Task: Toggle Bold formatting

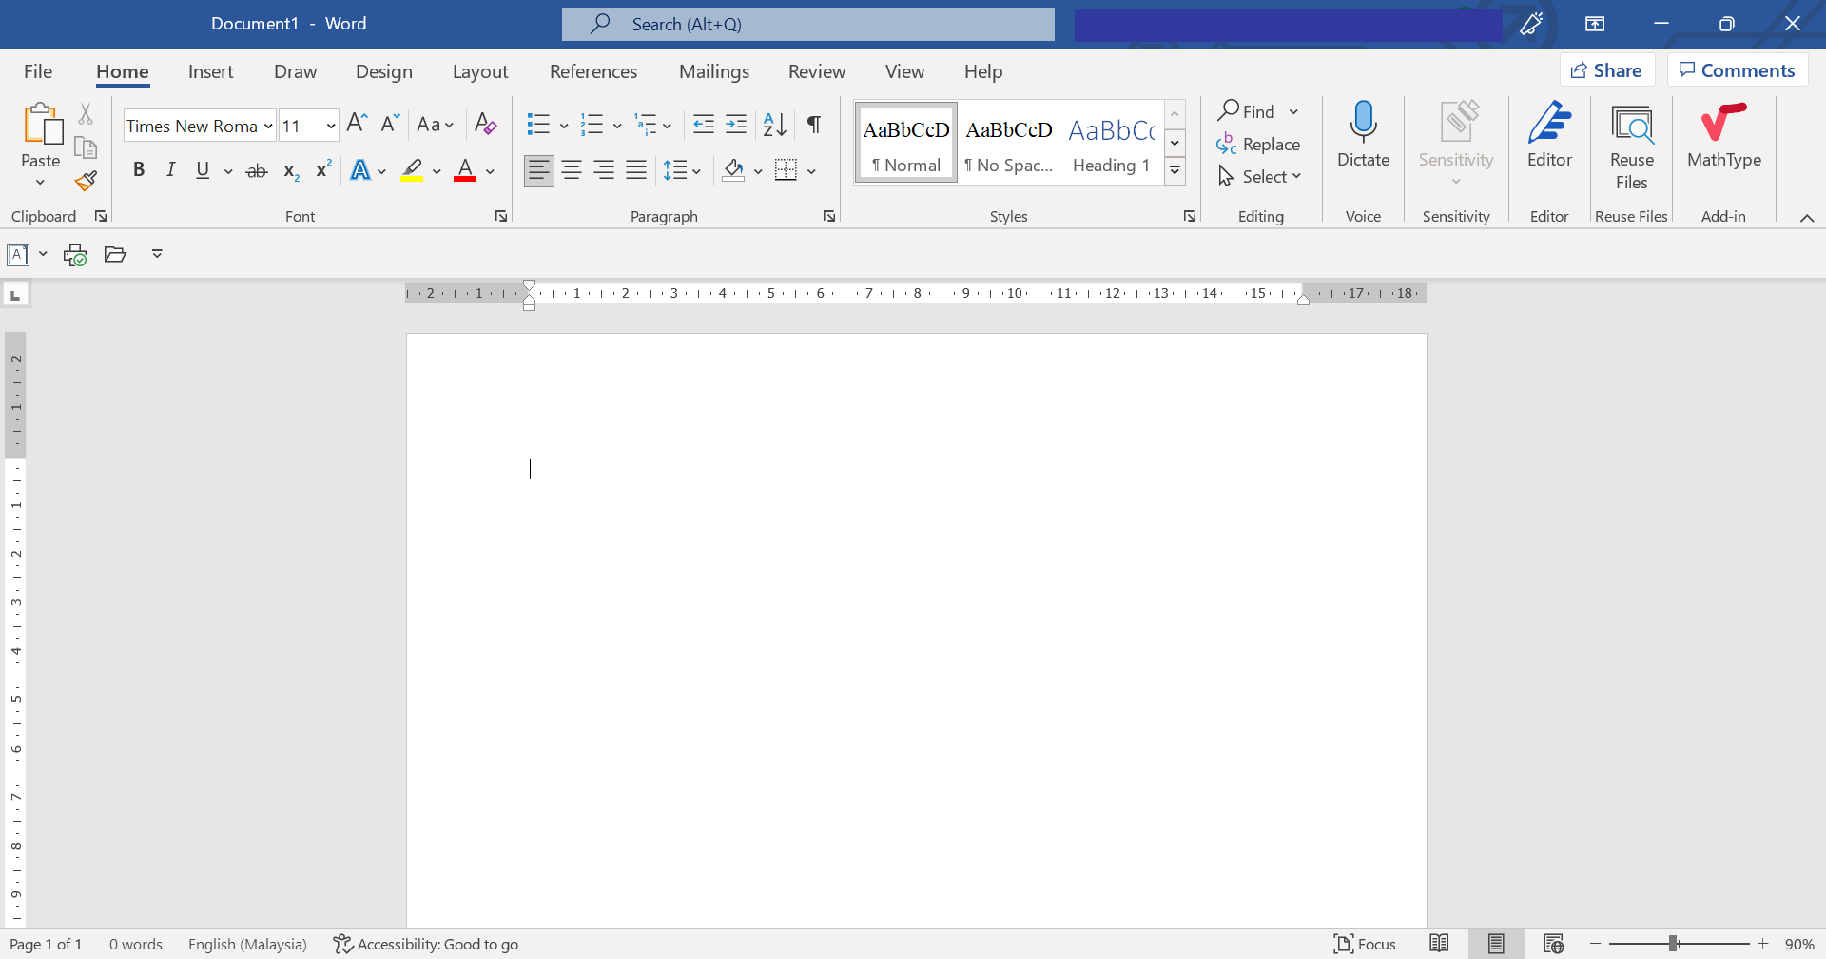Action: point(139,170)
